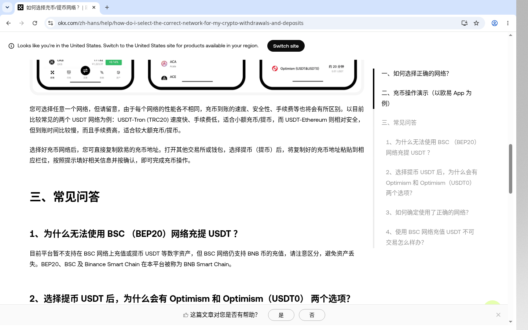Reload the current page
This screenshot has width=528, height=330.
[x=35, y=23]
